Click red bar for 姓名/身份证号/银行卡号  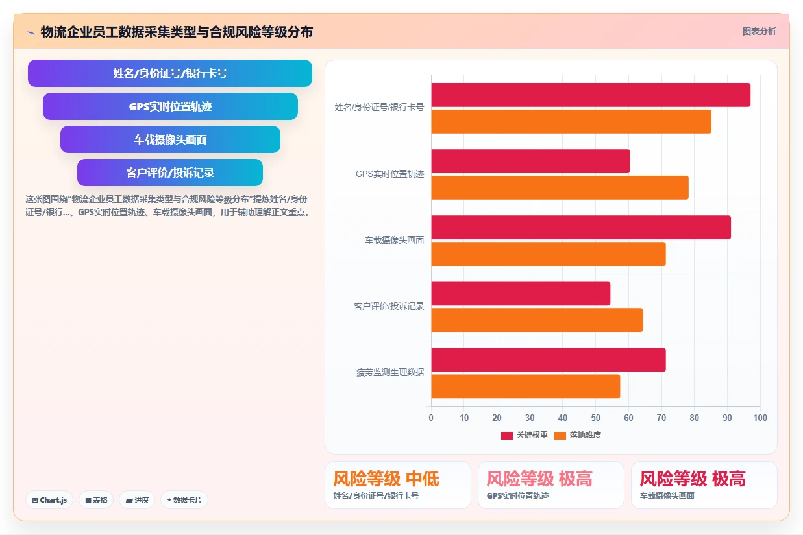[x=591, y=95]
